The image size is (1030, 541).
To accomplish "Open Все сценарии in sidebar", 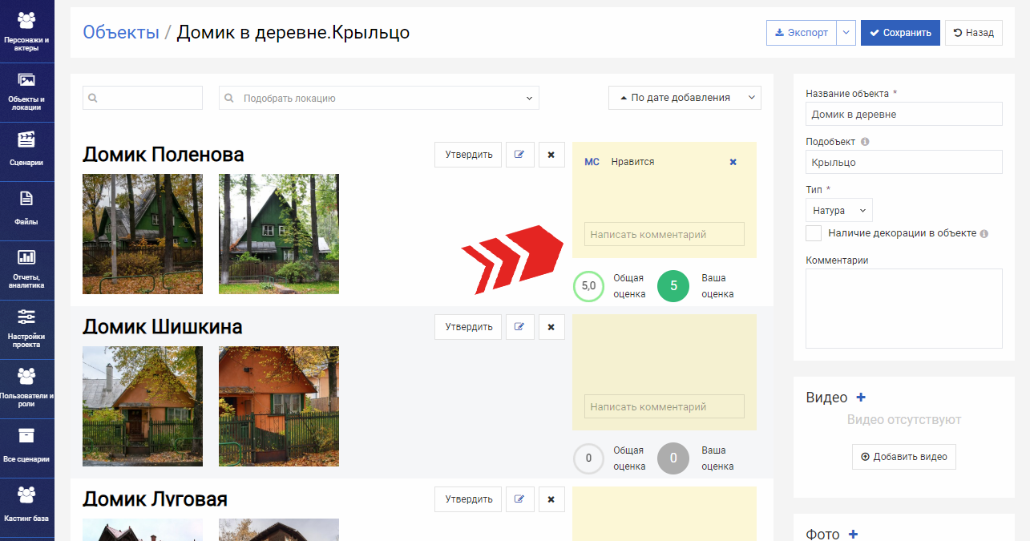I will 26,448.
